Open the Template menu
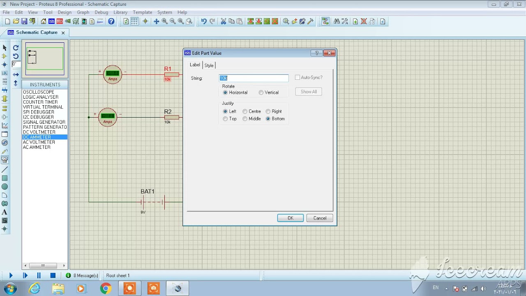Screen dimensions: 526x296 143,12
